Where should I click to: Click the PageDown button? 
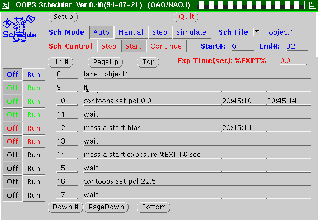point(106,207)
